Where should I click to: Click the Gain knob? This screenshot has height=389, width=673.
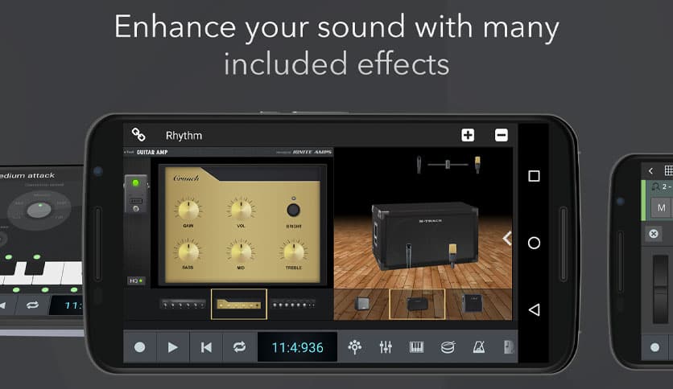[x=188, y=210]
